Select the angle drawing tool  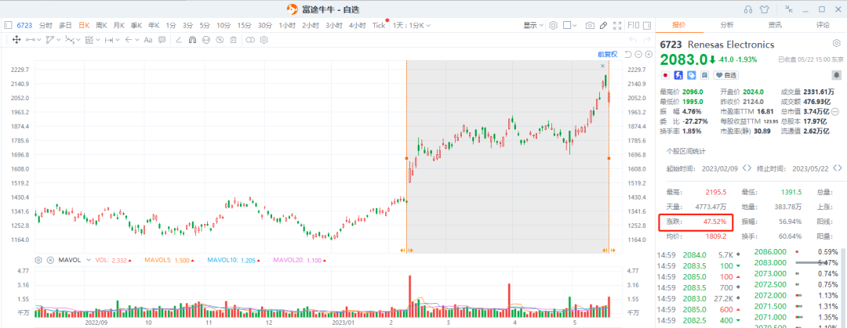[179, 39]
